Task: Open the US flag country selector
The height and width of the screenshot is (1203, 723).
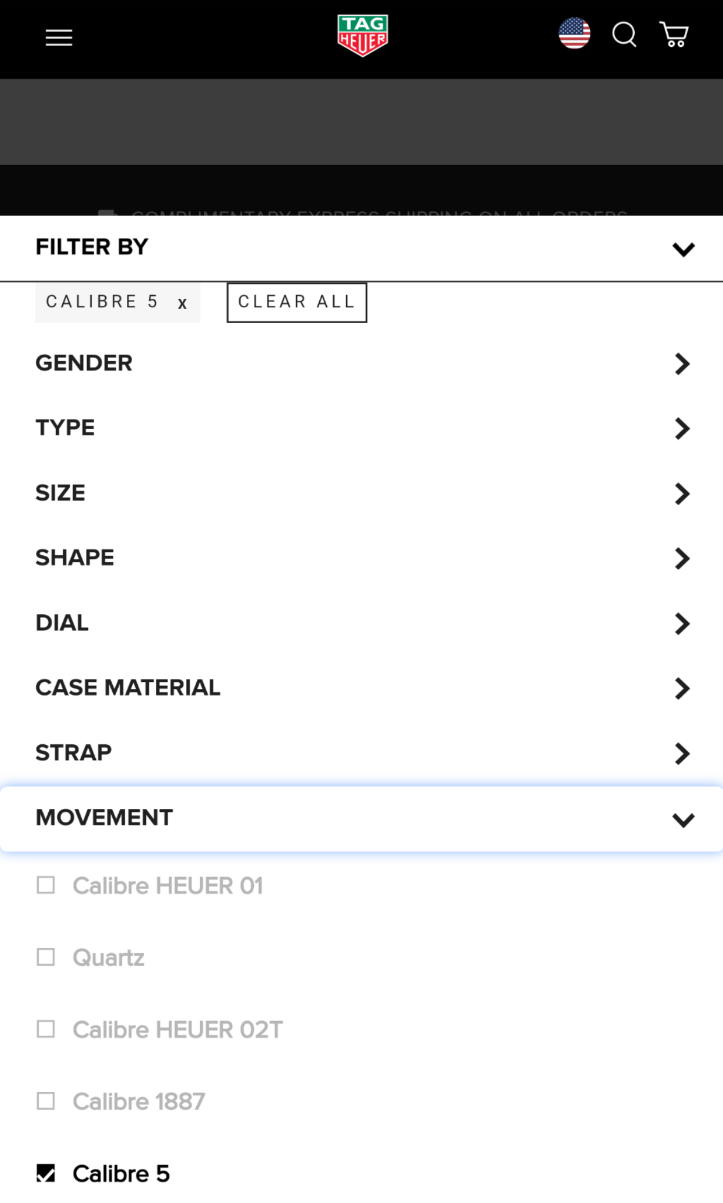Action: pos(574,33)
